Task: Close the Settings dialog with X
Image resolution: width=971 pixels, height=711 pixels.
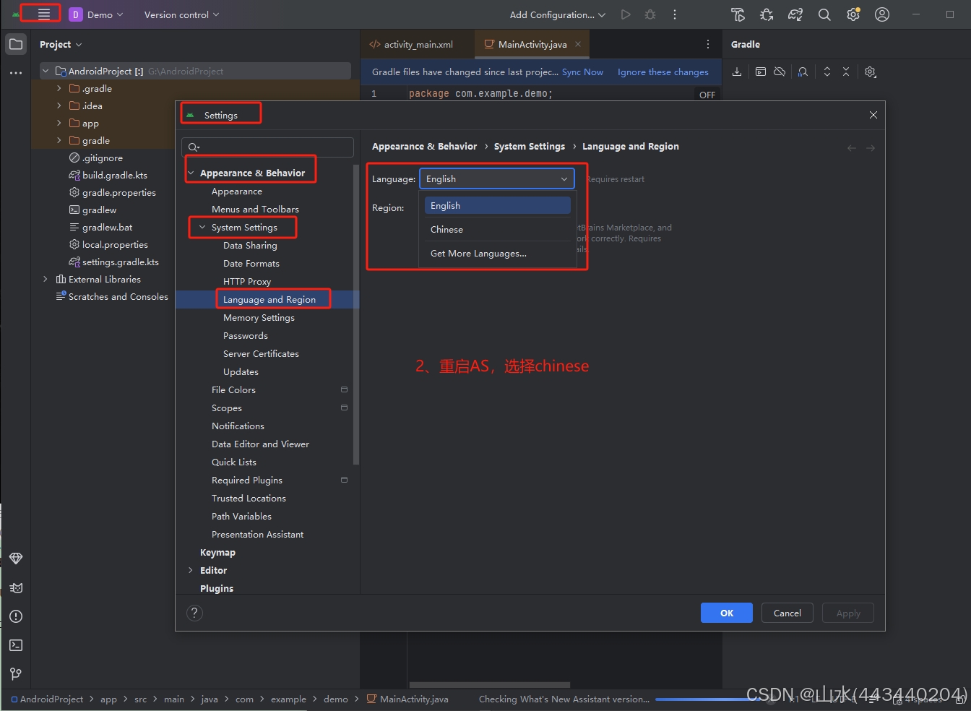Action: click(x=873, y=115)
